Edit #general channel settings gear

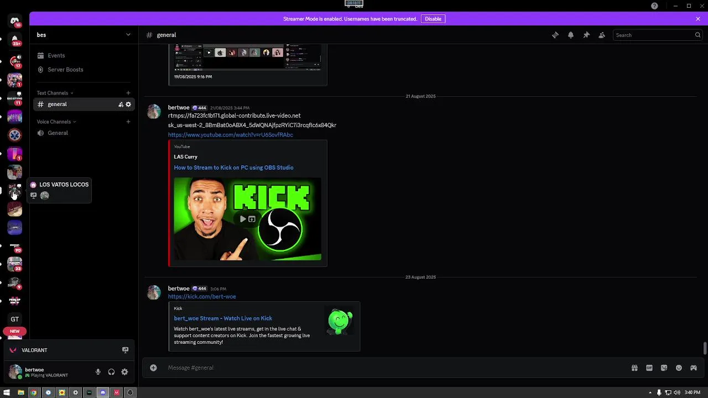click(128, 104)
